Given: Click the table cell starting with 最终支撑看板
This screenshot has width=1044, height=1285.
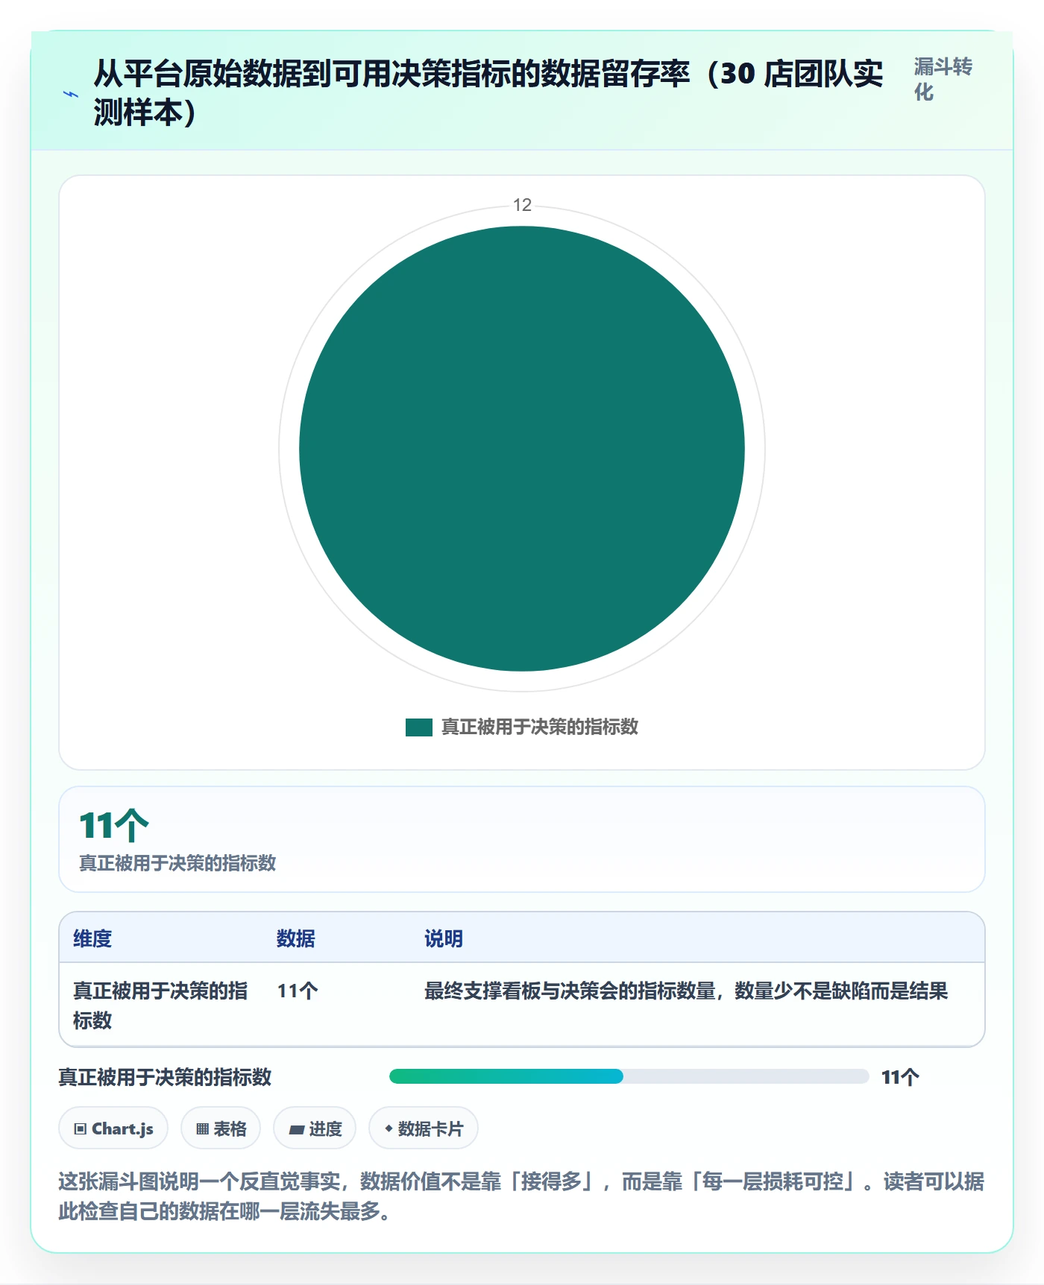Looking at the screenshot, I should (686, 991).
